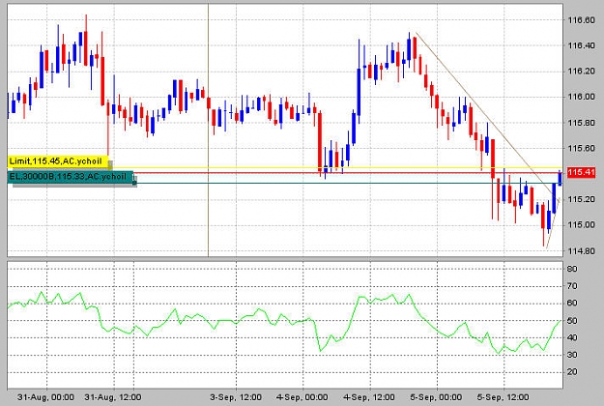Click the RSI scale value 40
604x406 pixels.
(x=572, y=337)
